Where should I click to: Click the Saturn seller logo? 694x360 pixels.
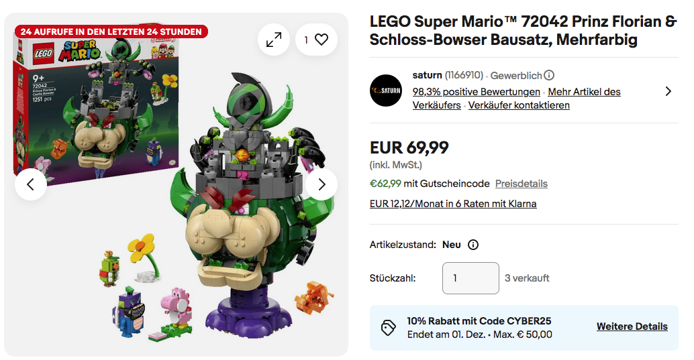(386, 91)
